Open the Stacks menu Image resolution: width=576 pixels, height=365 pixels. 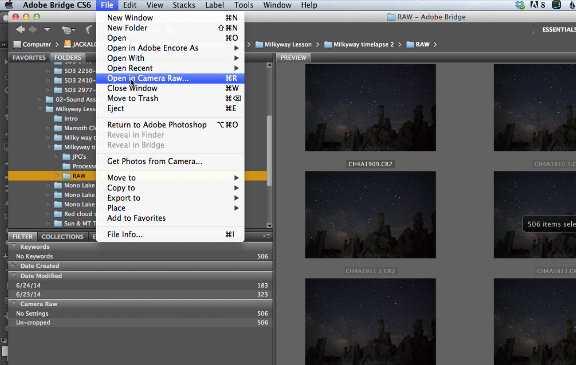[184, 5]
